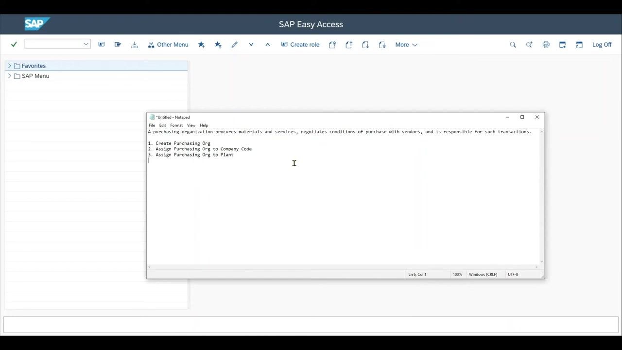Click the page icon with both arrows
The width and height of the screenshot is (622, 350).
click(365, 44)
